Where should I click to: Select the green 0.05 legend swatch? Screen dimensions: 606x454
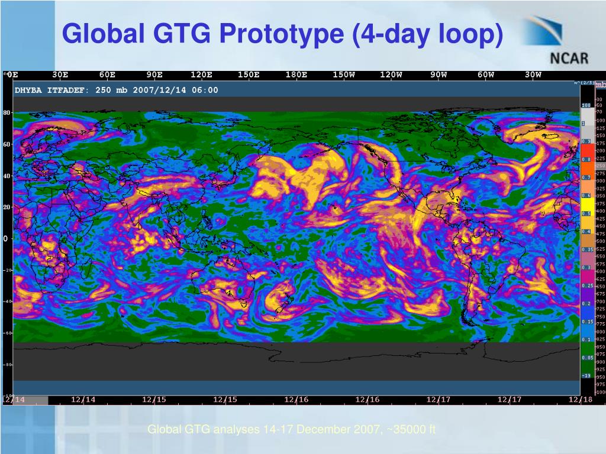point(588,352)
